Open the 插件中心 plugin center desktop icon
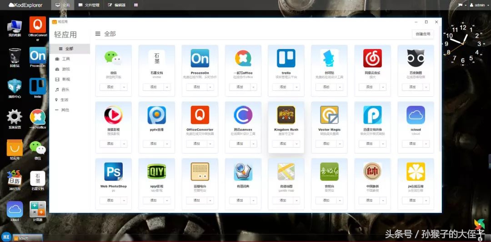Viewport: 491px width, 242px height. point(15,86)
